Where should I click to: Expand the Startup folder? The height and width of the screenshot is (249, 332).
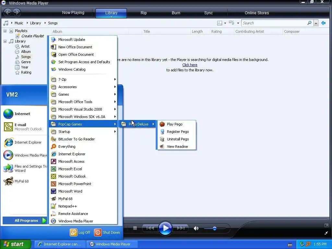[x=83, y=132]
